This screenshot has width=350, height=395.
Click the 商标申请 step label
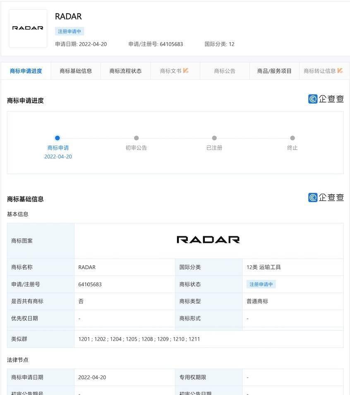coord(58,148)
